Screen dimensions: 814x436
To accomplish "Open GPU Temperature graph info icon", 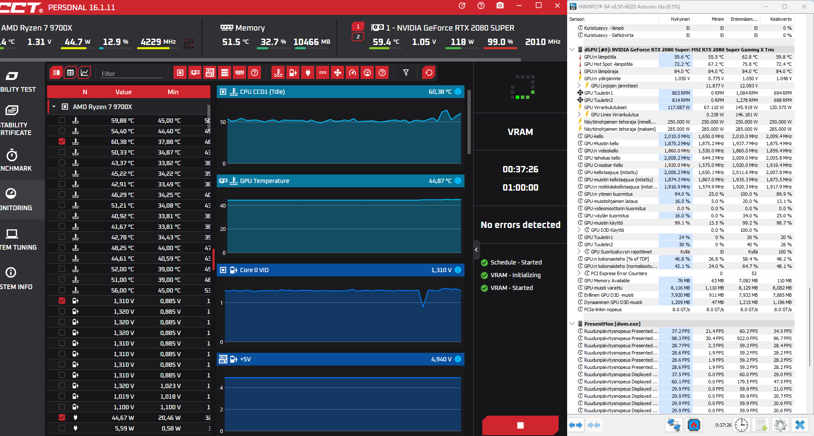I will tap(458, 181).
